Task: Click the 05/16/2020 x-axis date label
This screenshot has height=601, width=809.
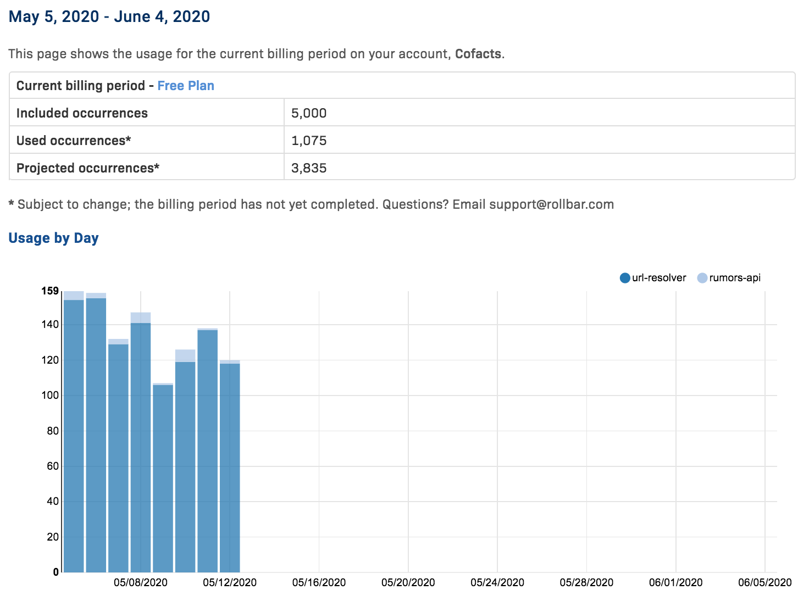Action: coord(319,583)
